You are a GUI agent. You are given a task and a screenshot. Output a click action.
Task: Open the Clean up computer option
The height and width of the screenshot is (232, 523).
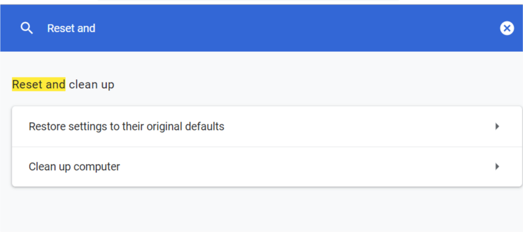pos(267,167)
